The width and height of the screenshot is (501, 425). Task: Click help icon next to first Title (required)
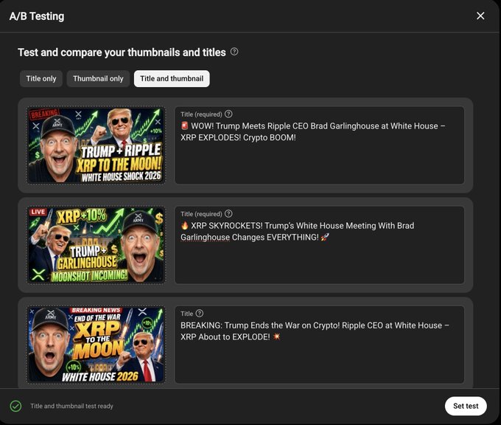[x=228, y=114]
